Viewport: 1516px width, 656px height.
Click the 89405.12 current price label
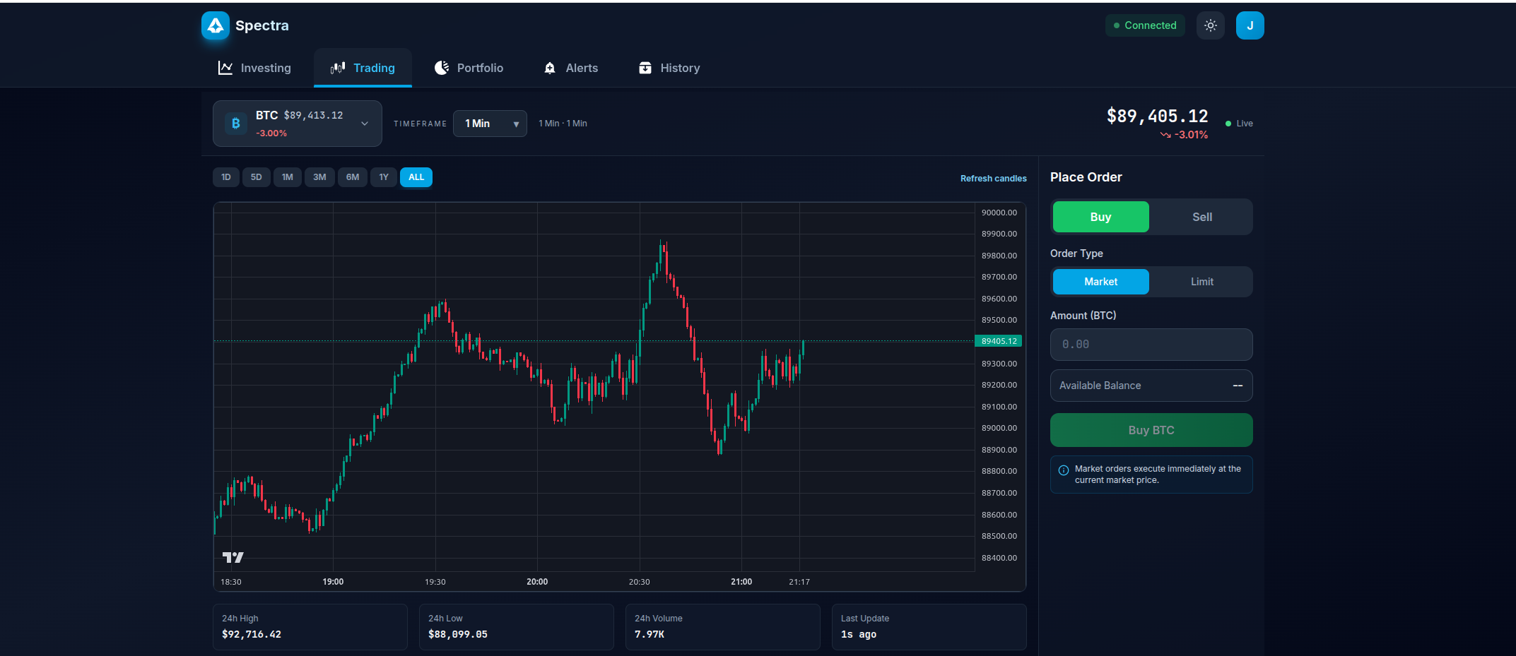point(999,341)
